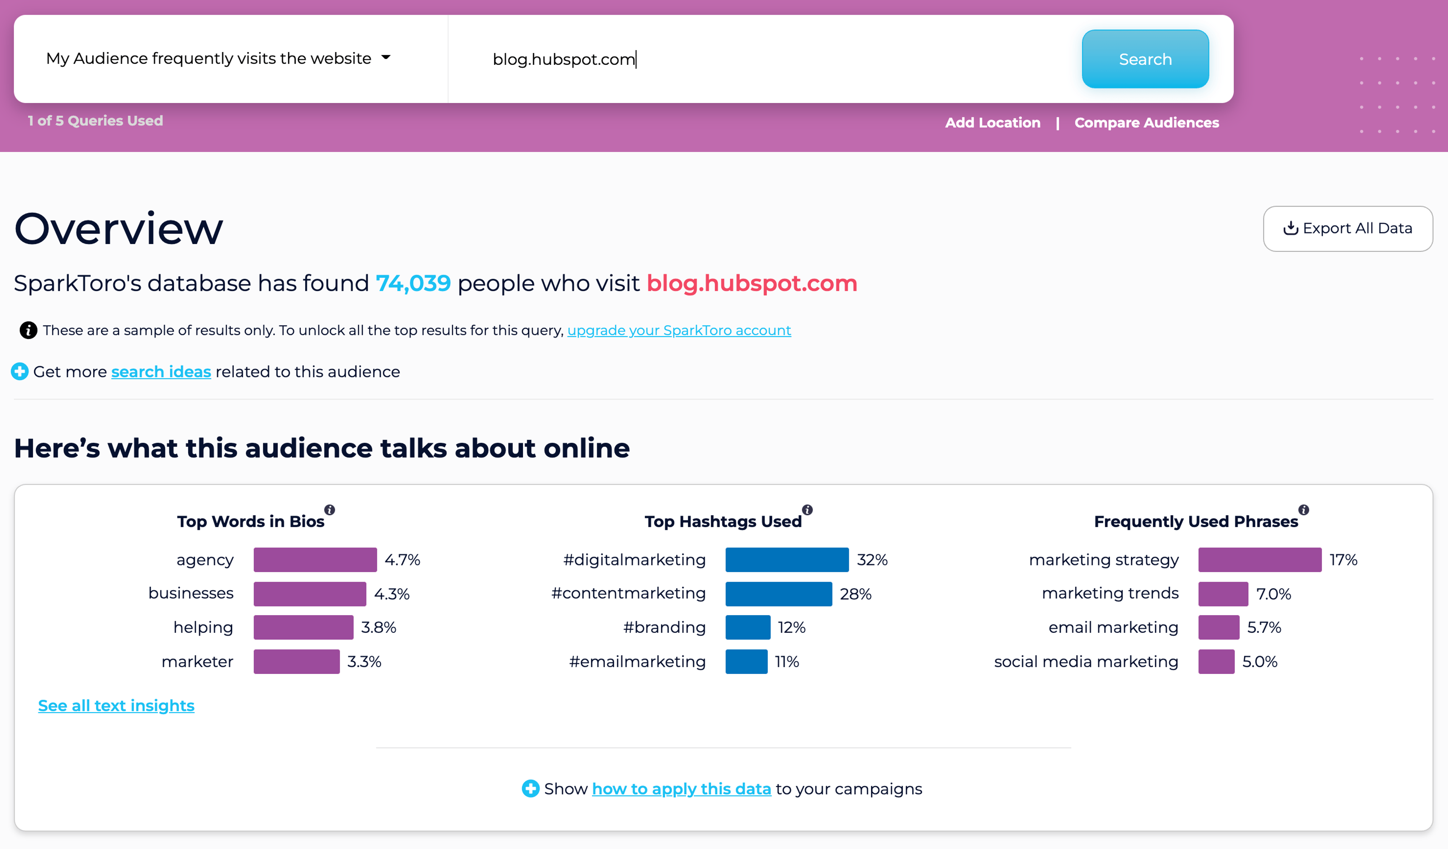Click the #contentmarketing hashtag bar
Image resolution: width=1448 pixels, height=849 pixels.
[x=779, y=594]
